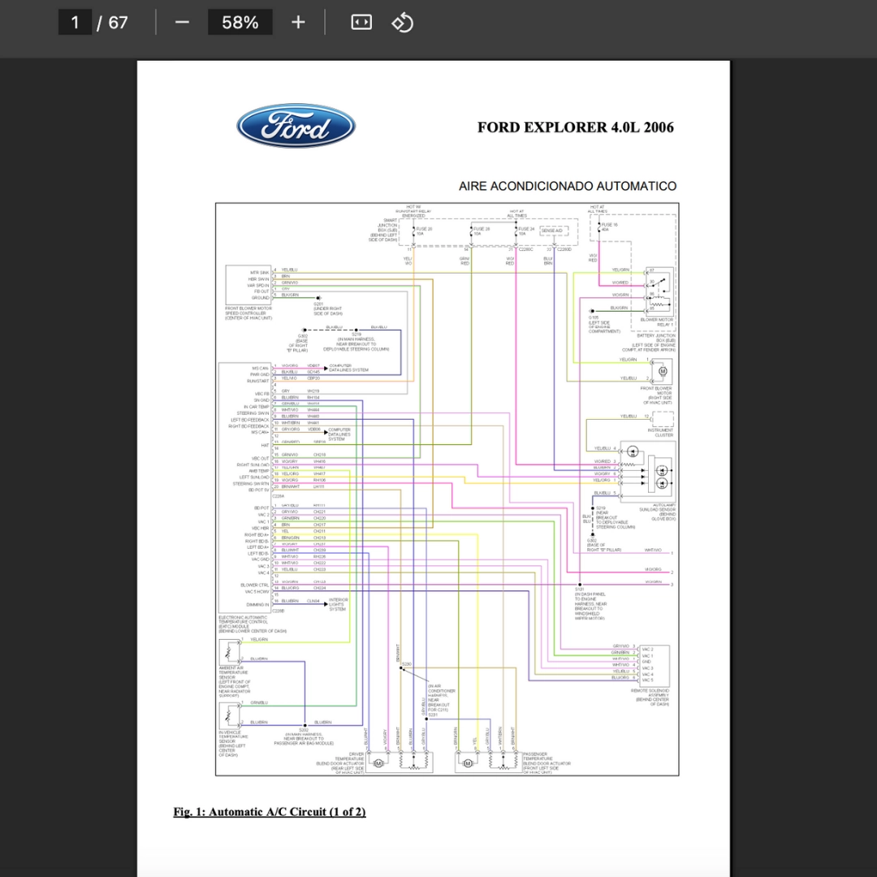Click the 'HOT W/ RUN/START RELAY ENERGIZED' label
Viewport: 877px width, 877px height.
click(x=413, y=211)
